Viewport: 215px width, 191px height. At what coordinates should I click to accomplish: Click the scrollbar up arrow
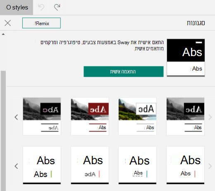point(3,34)
